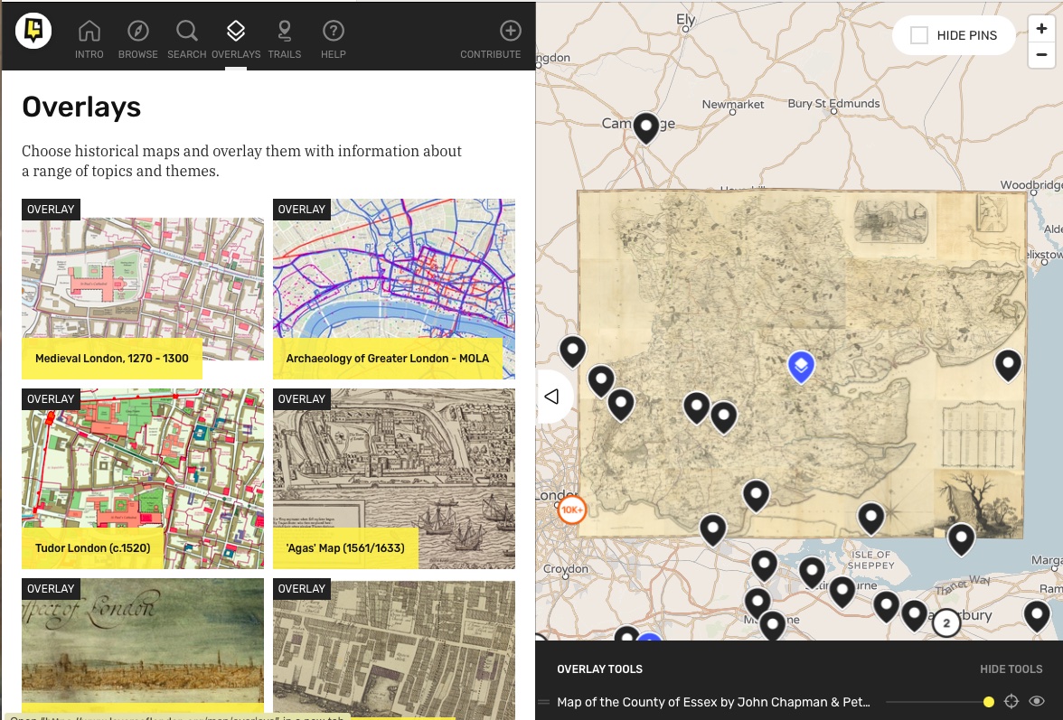Image resolution: width=1063 pixels, height=720 pixels.
Task: Click the Contribute plus icon
Action: click(x=510, y=30)
